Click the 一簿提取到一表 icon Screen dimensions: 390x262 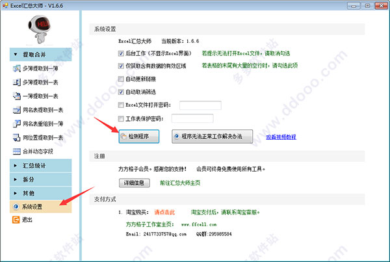click(17, 96)
